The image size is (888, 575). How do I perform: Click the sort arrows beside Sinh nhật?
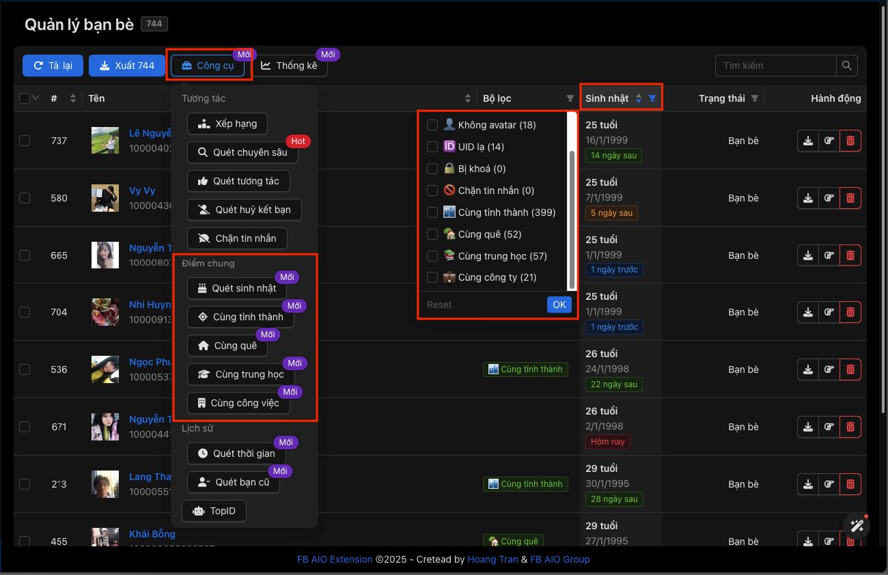click(639, 98)
